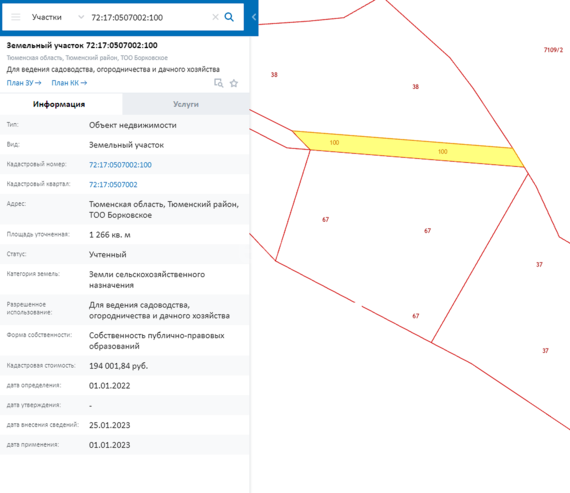Open План ЗУ link
This screenshot has width=570, height=493.
tap(24, 83)
